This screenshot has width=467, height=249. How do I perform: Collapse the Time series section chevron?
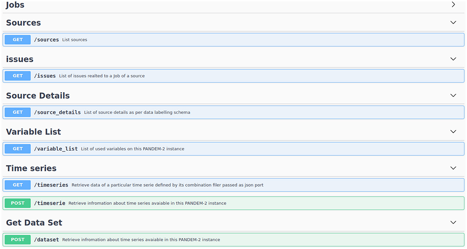point(453,168)
